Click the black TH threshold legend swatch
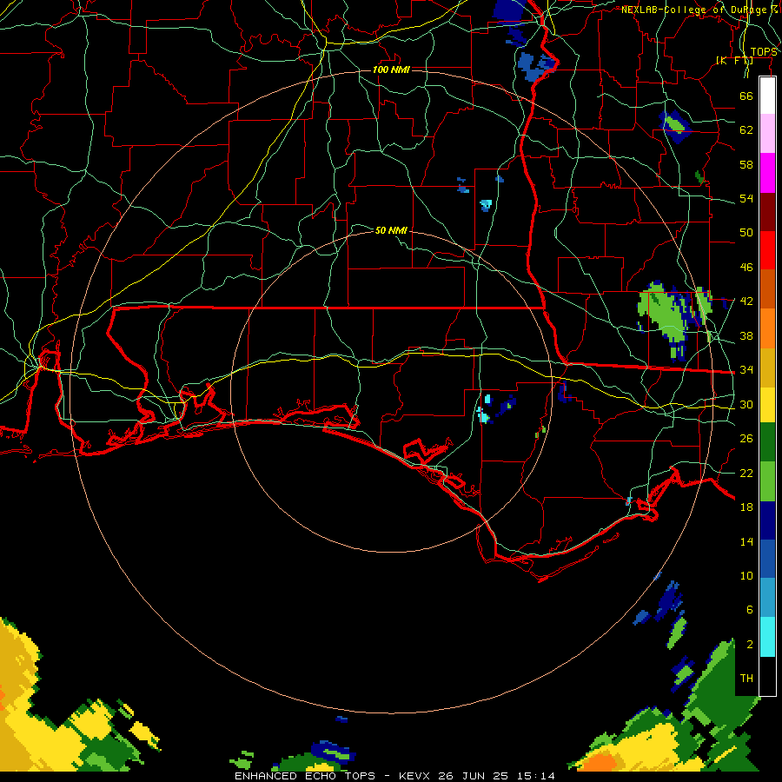Image resolution: width=782 pixels, height=782 pixels. pyautogui.click(x=767, y=676)
